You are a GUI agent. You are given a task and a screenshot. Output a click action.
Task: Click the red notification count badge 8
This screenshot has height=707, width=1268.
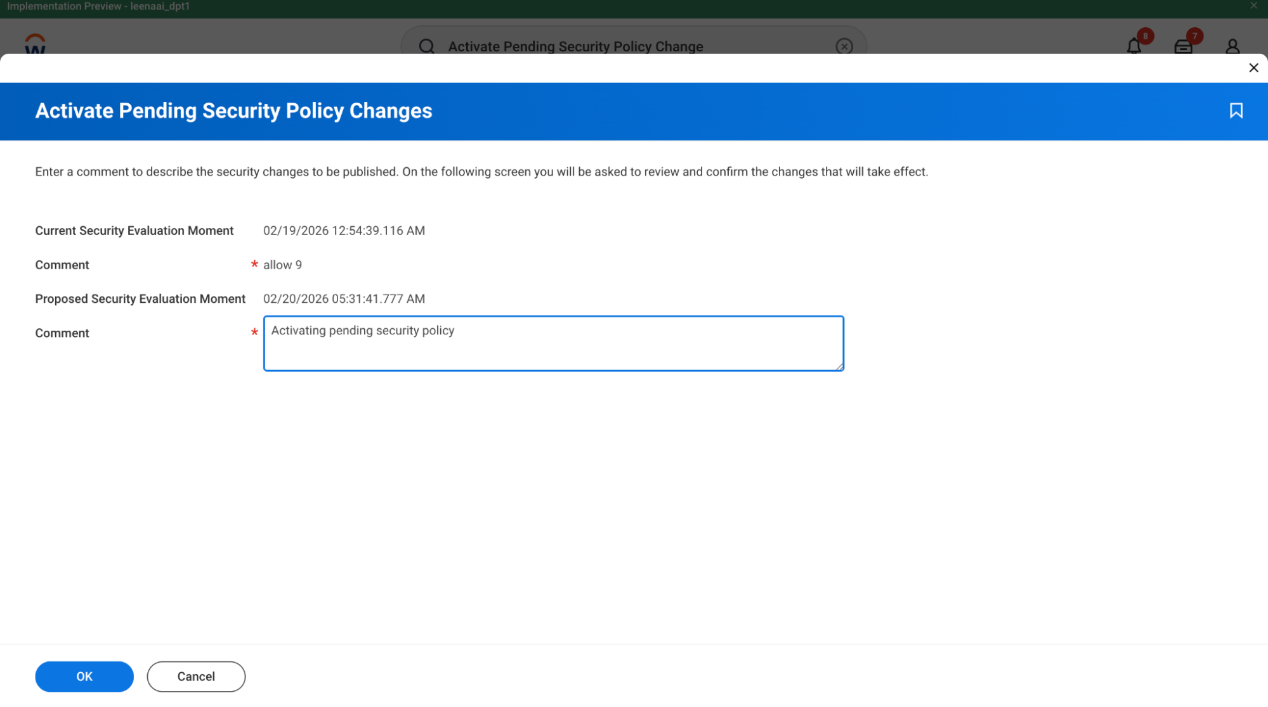(x=1145, y=36)
